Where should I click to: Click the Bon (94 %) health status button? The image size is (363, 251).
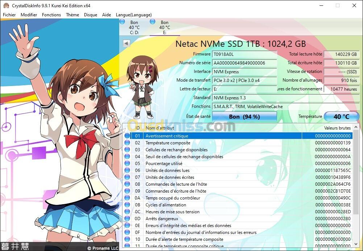245,116
